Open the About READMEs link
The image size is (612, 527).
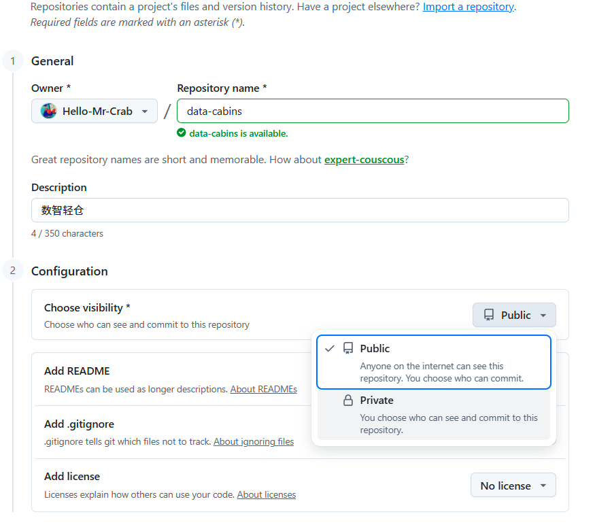tap(263, 389)
